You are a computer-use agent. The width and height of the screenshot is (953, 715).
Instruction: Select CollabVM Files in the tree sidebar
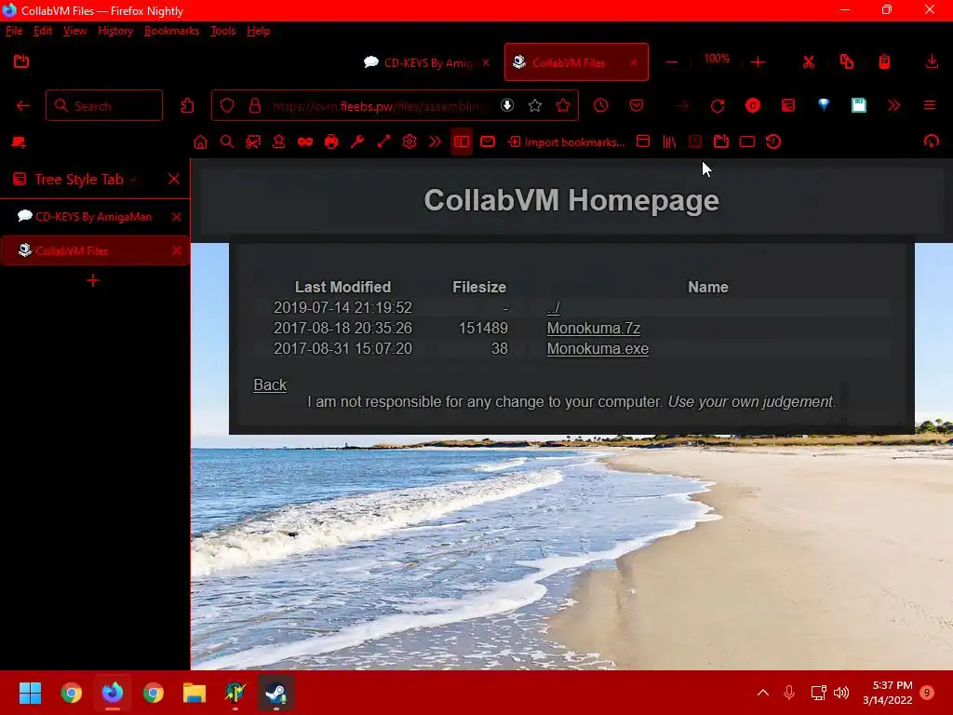click(72, 250)
